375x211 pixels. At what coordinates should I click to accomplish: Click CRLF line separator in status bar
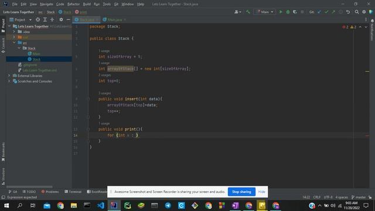pyautogui.click(x=317, y=197)
